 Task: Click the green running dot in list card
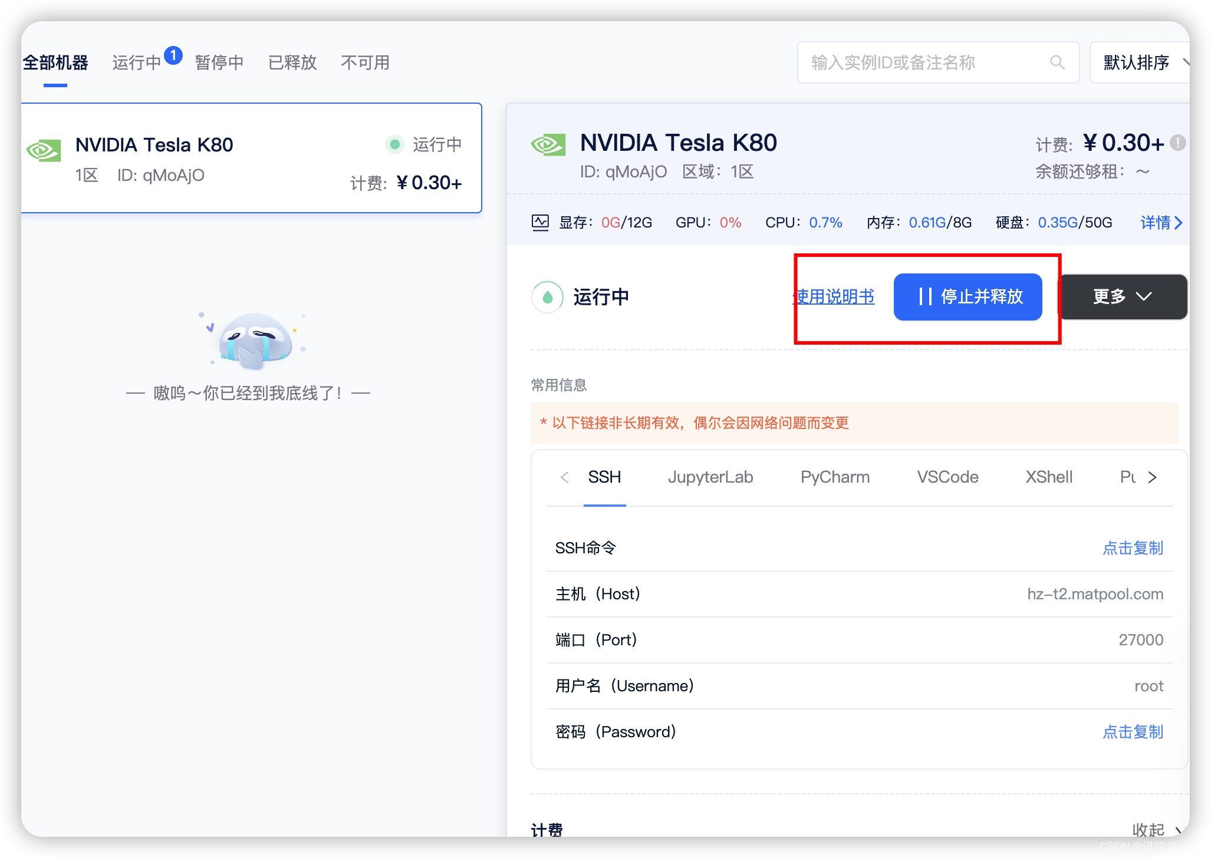pyautogui.click(x=395, y=144)
